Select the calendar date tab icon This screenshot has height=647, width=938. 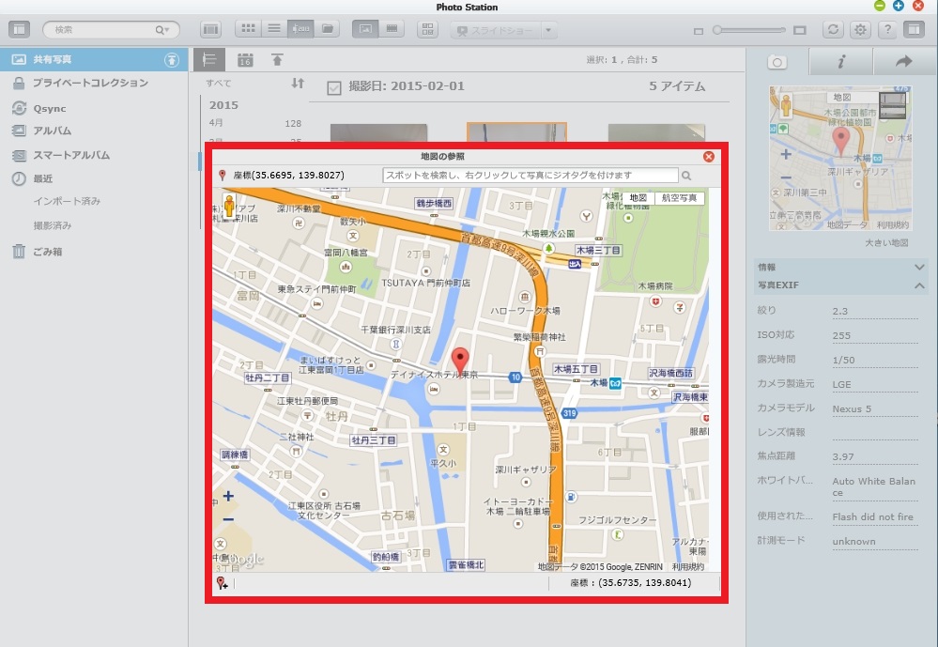[x=245, y=60]
